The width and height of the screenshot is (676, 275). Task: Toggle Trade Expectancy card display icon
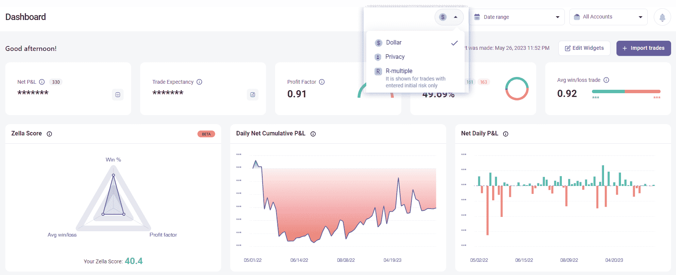[x=252, y=95]
